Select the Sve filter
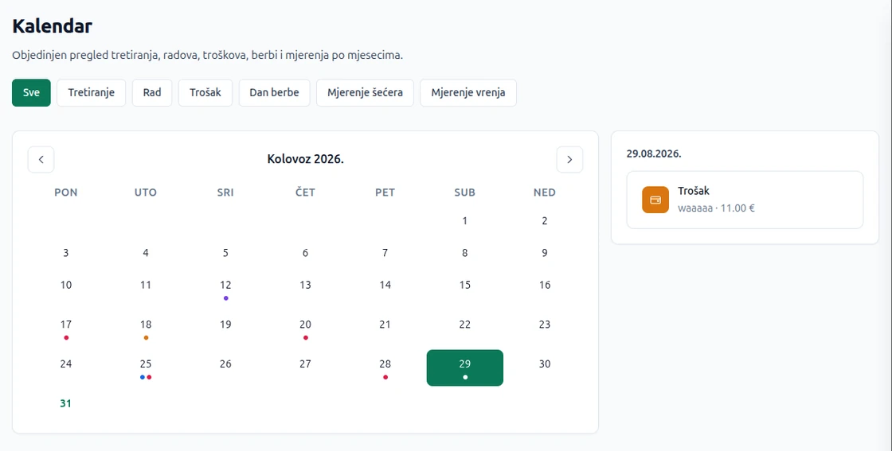The height and width of the screenshot is (451, 892). tap(31, 92)
